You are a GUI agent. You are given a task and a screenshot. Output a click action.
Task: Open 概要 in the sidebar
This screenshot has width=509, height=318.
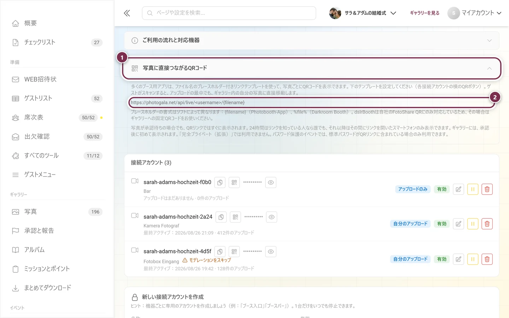[57, 23]
